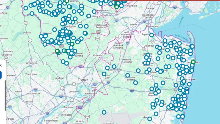Viewport: 220px width, 124px height.
Task: Click the blue button on left panel edge
Action: pos(1,75)
